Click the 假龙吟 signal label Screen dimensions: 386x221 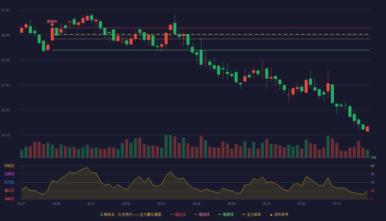52,21
